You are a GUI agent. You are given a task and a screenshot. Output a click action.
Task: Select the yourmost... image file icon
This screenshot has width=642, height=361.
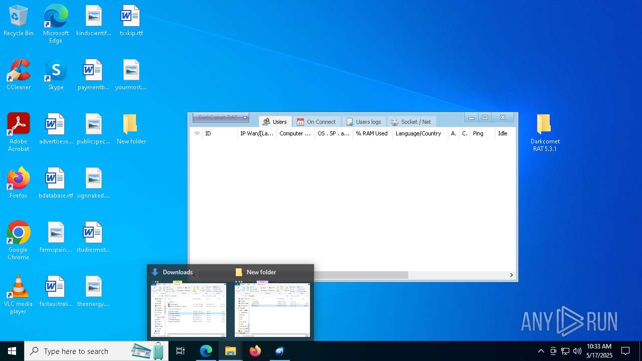[x=131, y=75]
